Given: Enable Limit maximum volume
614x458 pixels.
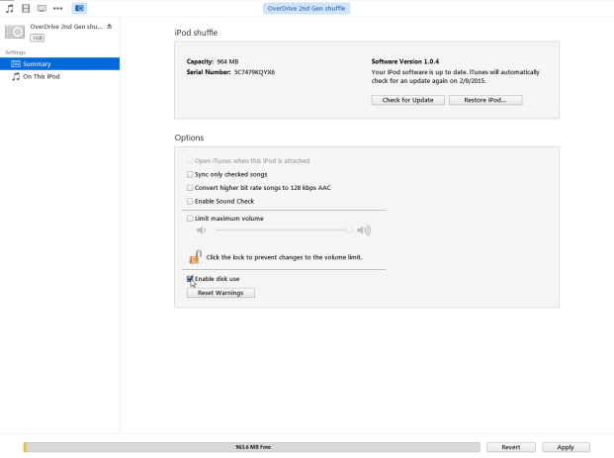Looking at the screenshot, I should click(190, 219).
